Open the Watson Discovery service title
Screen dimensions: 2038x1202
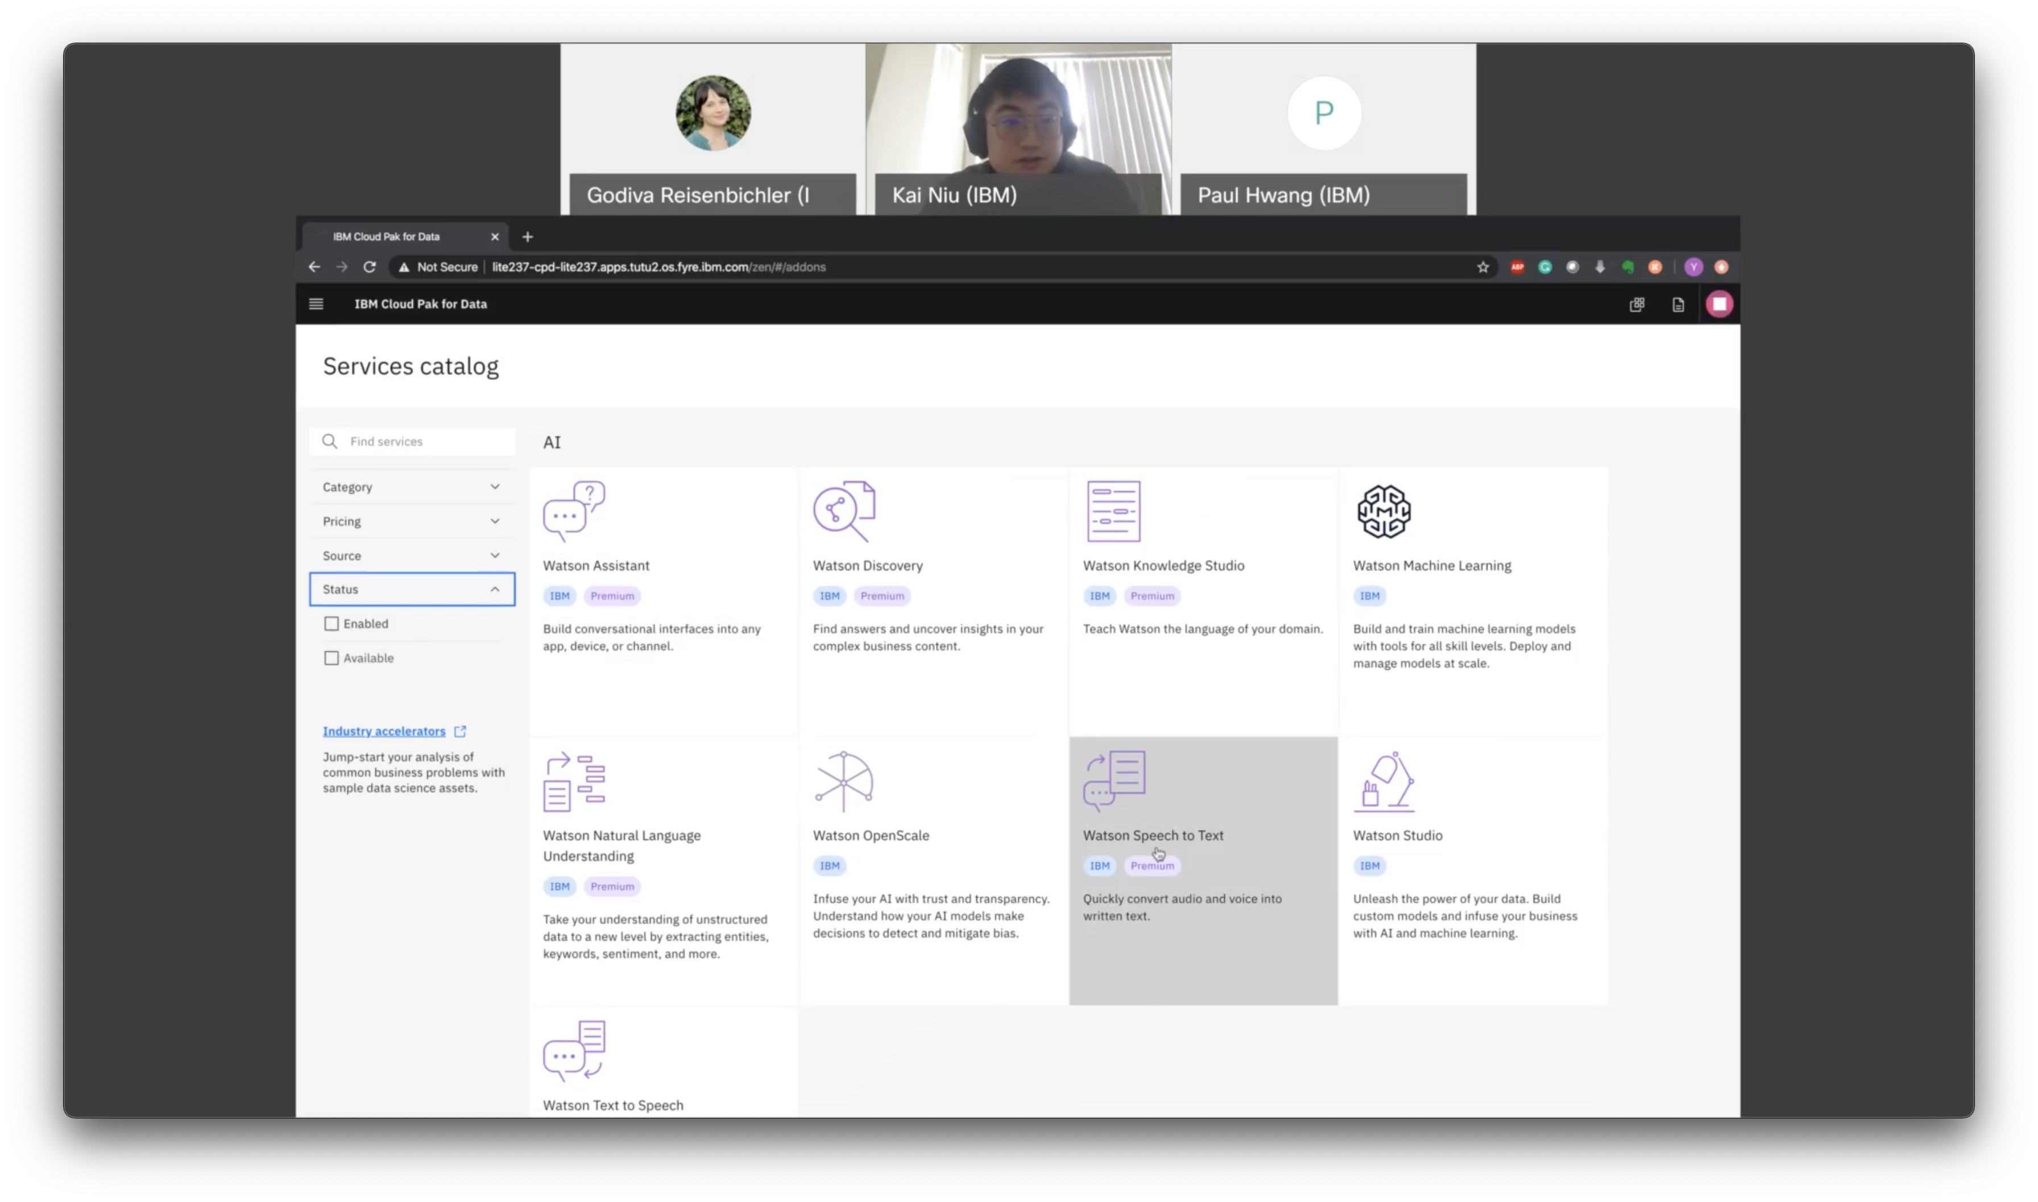click(868, 565)
